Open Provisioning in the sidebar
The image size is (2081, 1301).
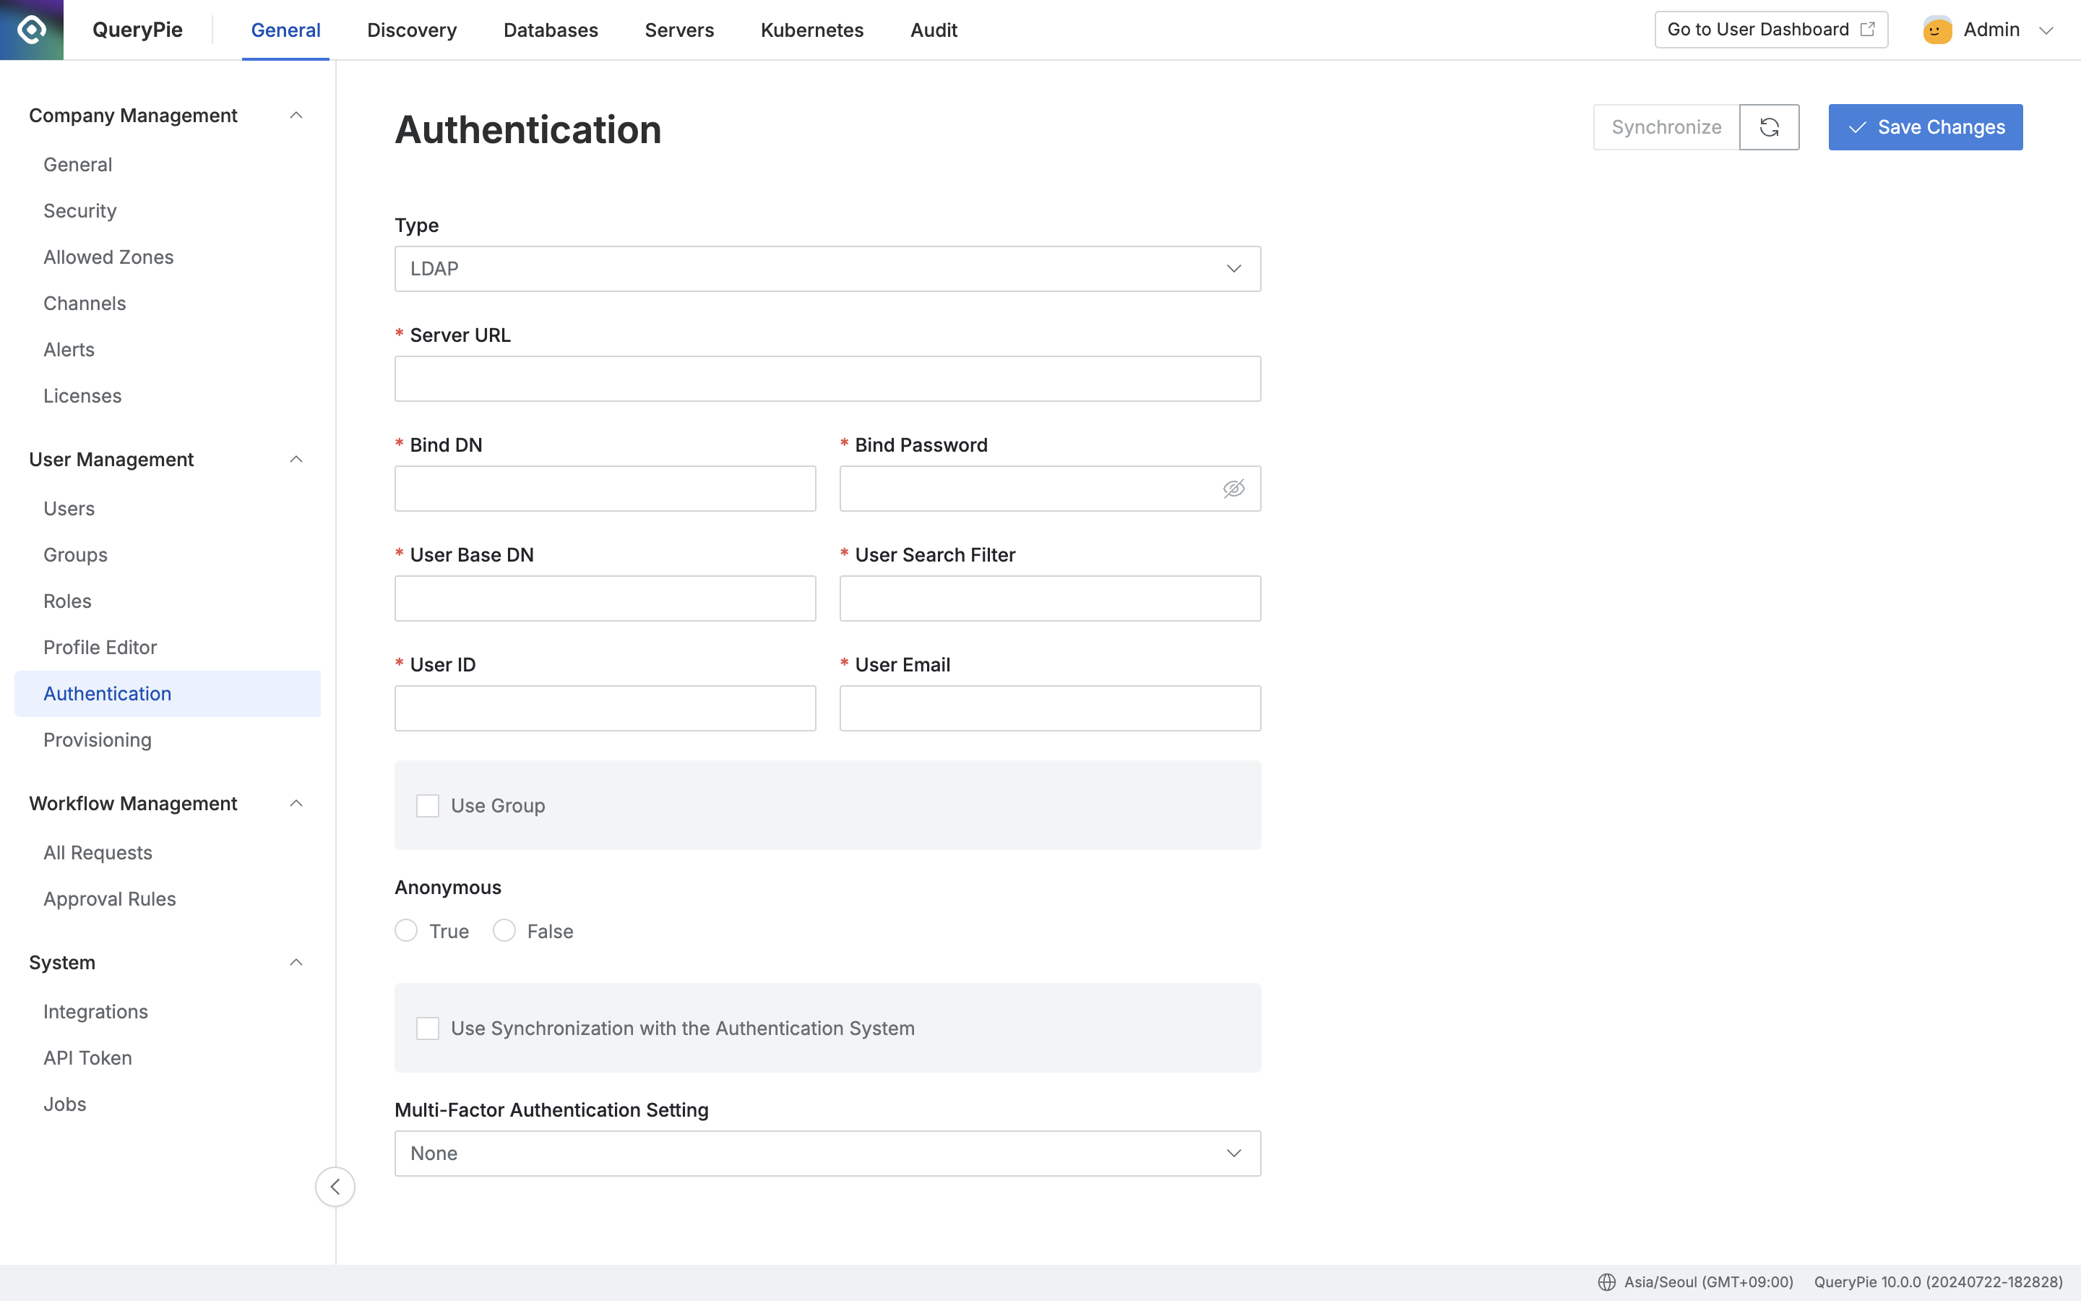click(97, 740)
